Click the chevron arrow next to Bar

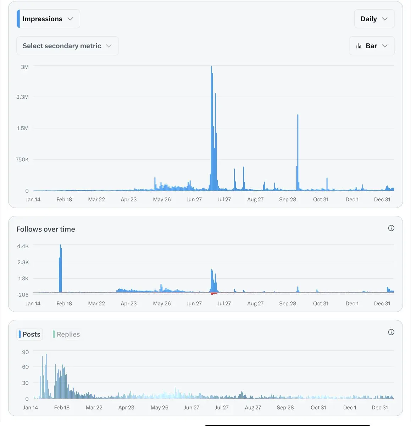coord(385,46)
